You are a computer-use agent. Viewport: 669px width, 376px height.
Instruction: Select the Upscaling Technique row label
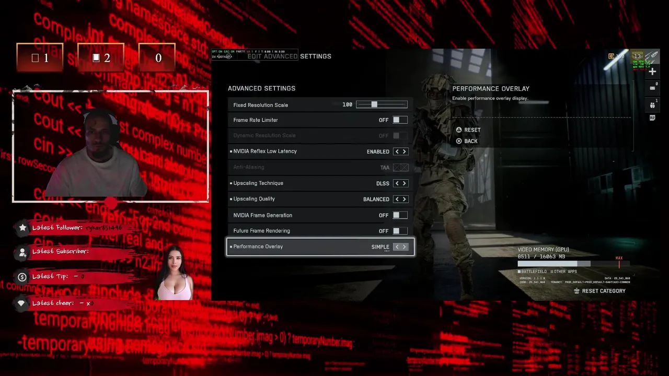point(258,183)
